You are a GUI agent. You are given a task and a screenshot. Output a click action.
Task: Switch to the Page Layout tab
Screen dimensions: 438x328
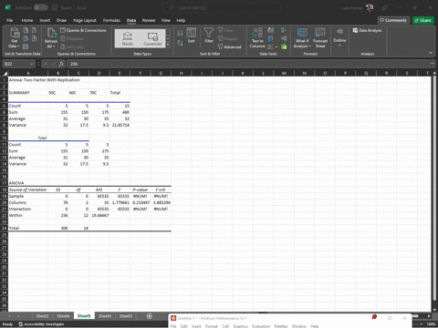click(85, 20)
